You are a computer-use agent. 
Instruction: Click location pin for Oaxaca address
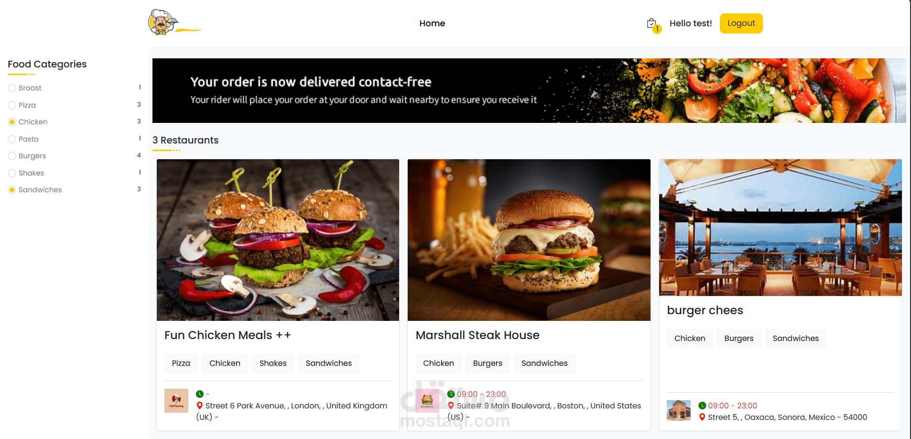(x=702, y=417)
